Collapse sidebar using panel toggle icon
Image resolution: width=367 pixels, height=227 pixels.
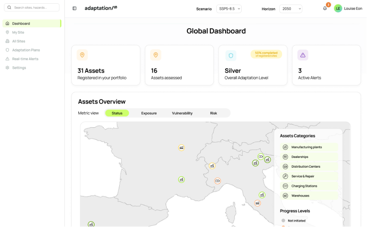tap(74, 8)
